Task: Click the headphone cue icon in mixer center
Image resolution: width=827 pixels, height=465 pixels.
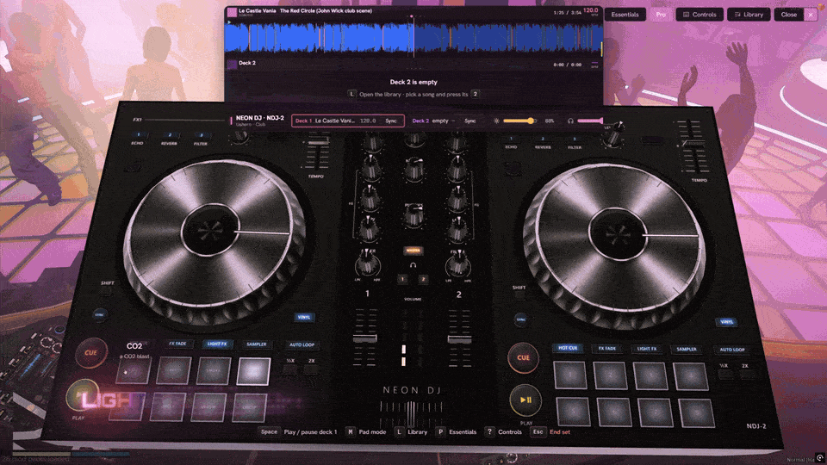Action: point(413,265)
